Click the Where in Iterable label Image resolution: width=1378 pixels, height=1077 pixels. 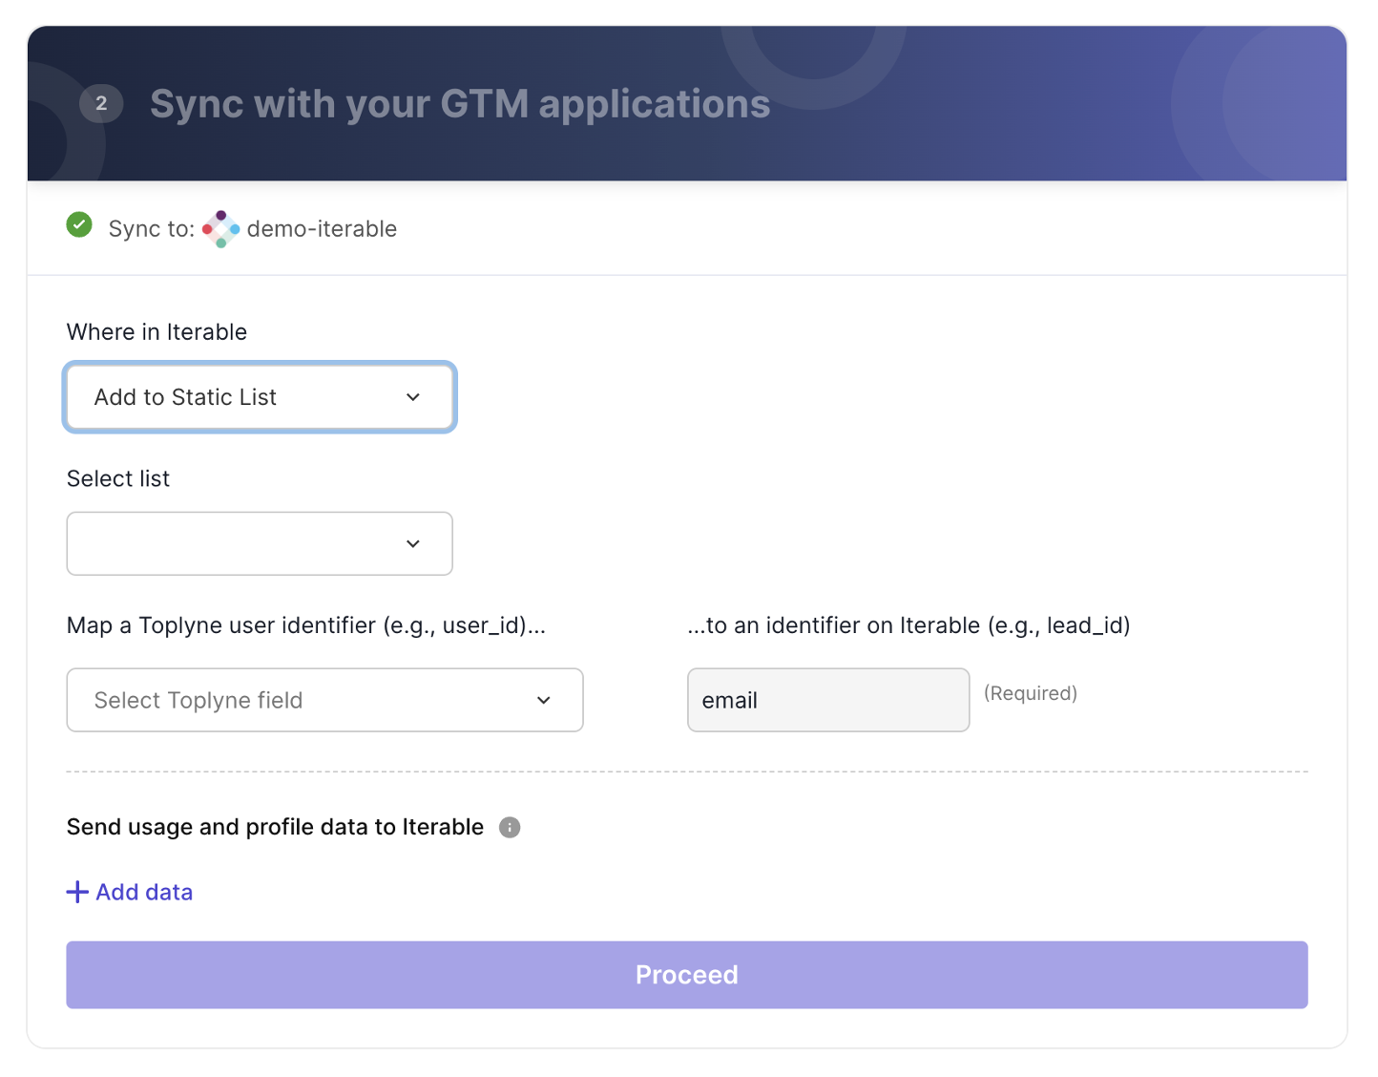pyautogui.click(x=157, y=332)
